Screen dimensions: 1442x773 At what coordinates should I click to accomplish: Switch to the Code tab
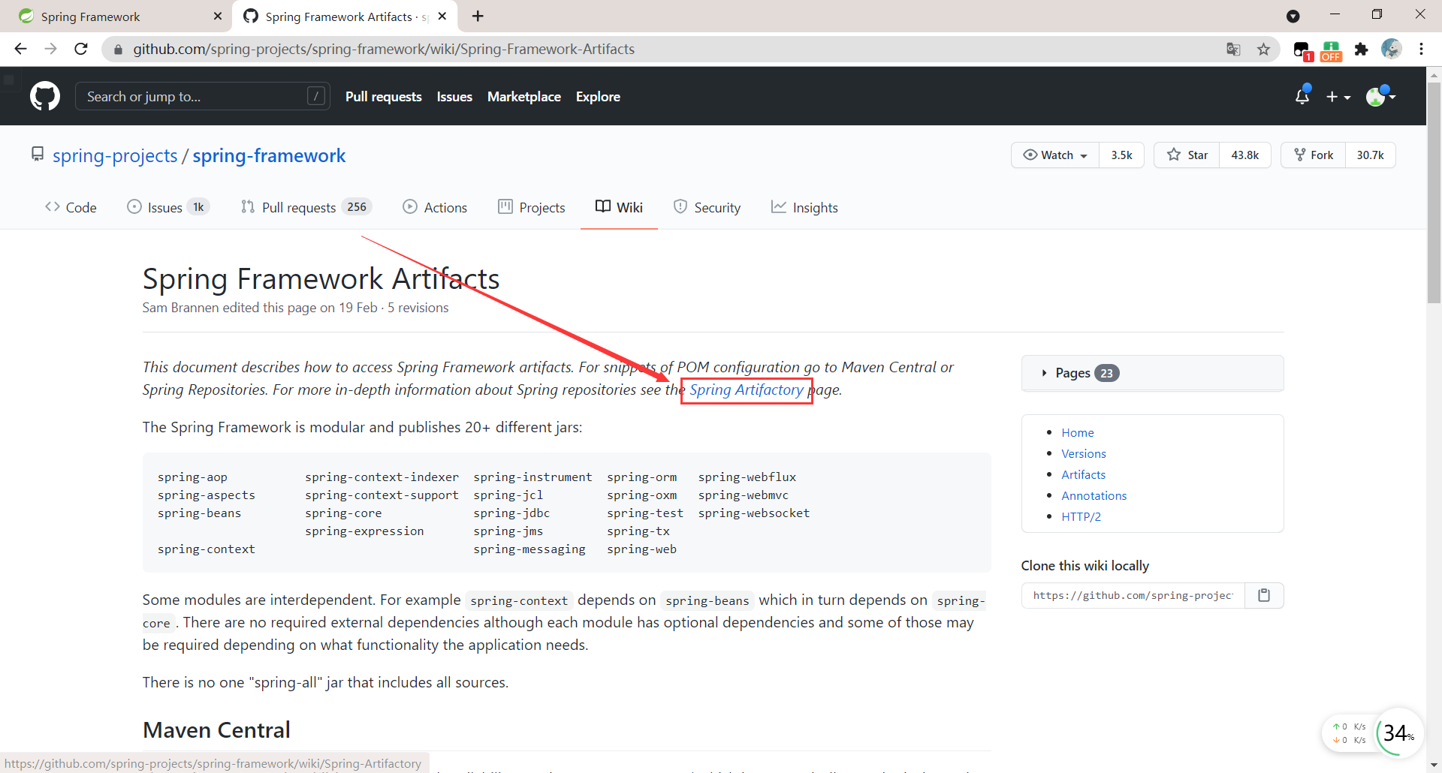pyautogui.click(x=71, y=207)
